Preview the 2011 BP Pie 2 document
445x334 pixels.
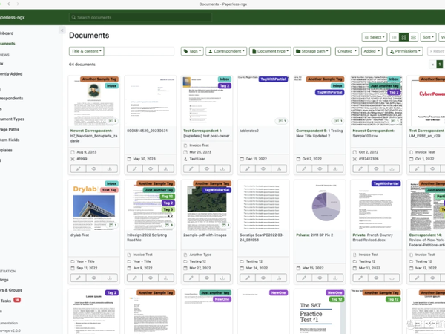click(x=320, y=278)
